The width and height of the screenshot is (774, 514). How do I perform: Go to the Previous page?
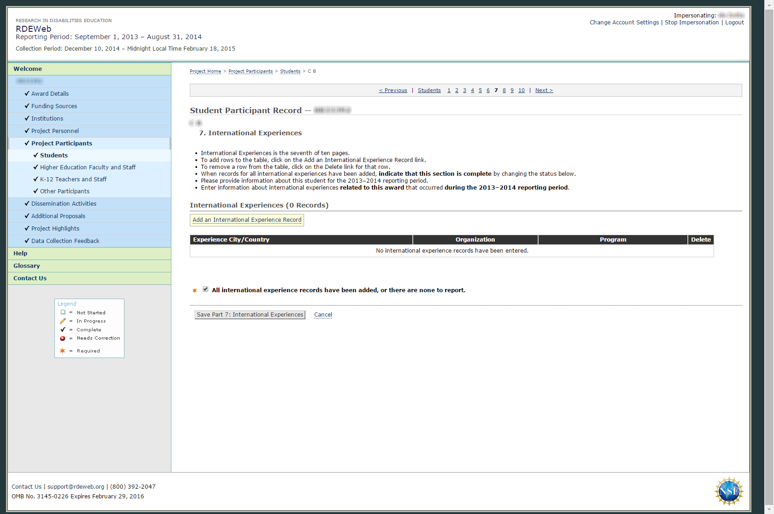(393, 91)
